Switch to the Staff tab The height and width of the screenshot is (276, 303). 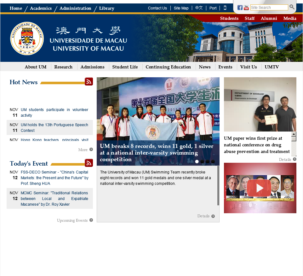pyautogui.click(x=249, y=18)
